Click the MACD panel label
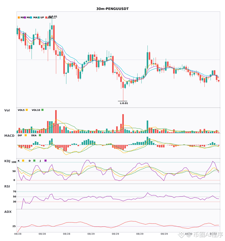Viewport: 225px width, 241px height. (x=9, y=135)
